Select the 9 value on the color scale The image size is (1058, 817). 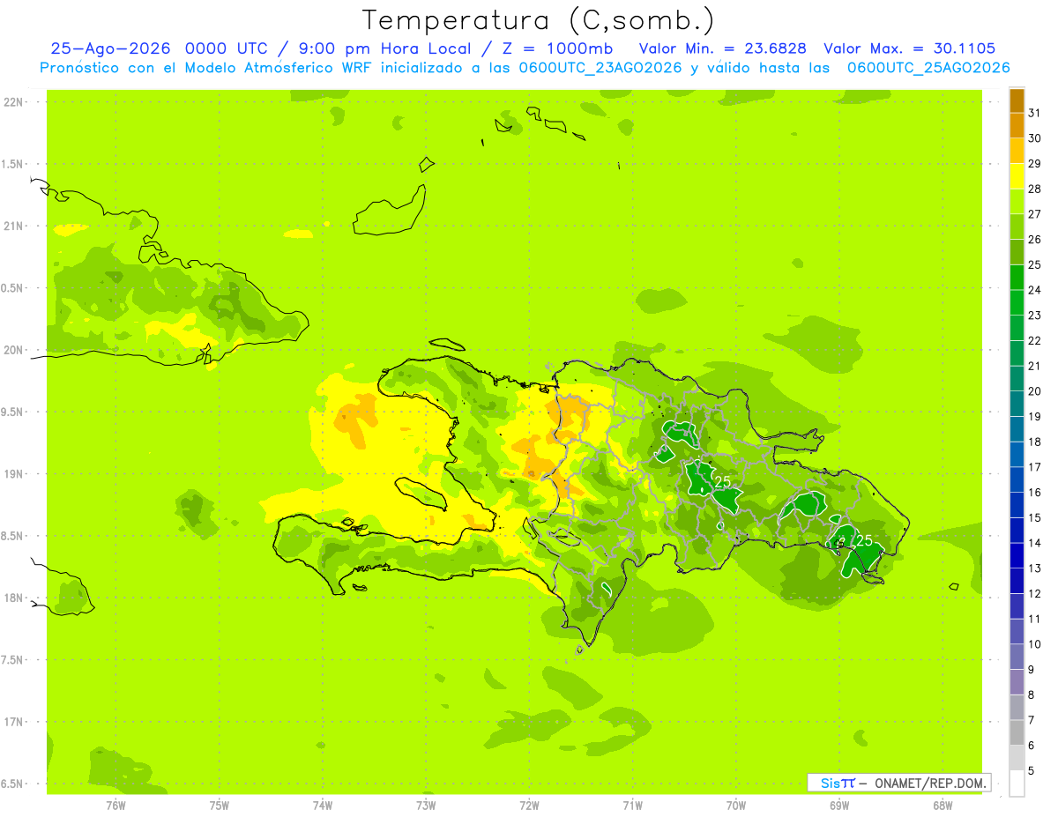1032,670
